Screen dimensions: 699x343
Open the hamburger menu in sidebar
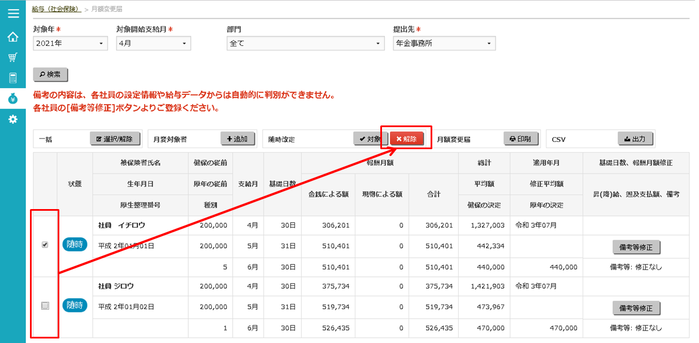[12, 14]
